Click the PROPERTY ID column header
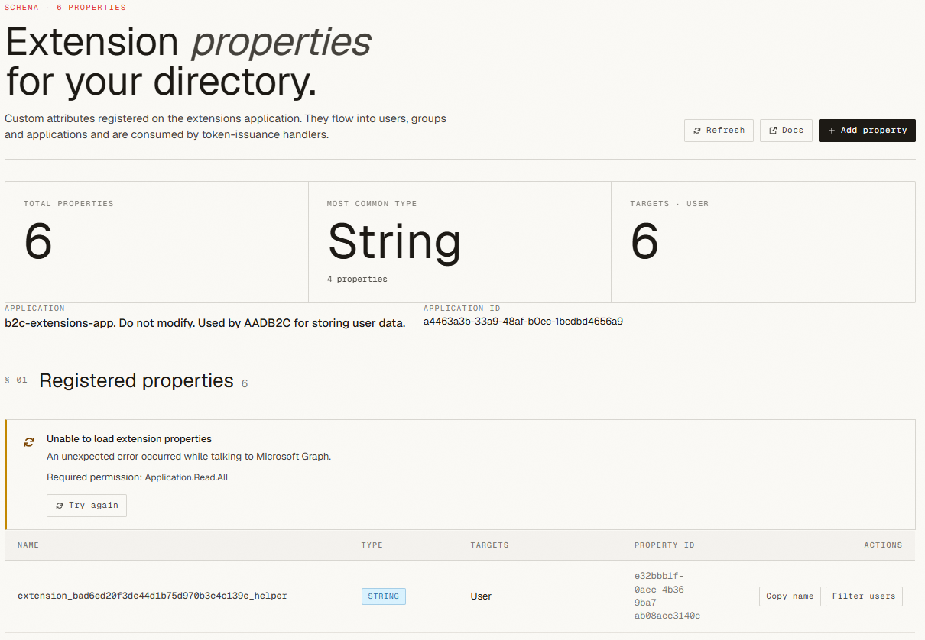This screenshot has width=925, height=640. pyautogui.click(x=664, y=545)
